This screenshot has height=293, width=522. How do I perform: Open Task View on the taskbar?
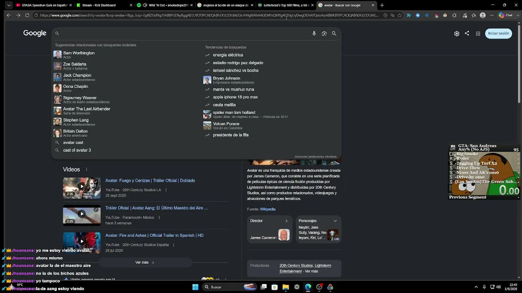(263, 287)
